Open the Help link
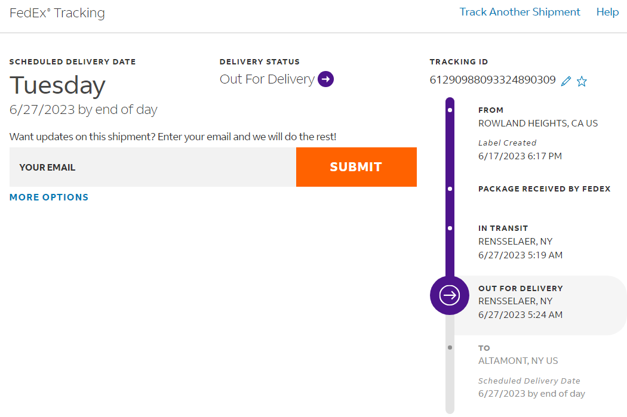The image size is (627, 417). (x=607, y=12)
